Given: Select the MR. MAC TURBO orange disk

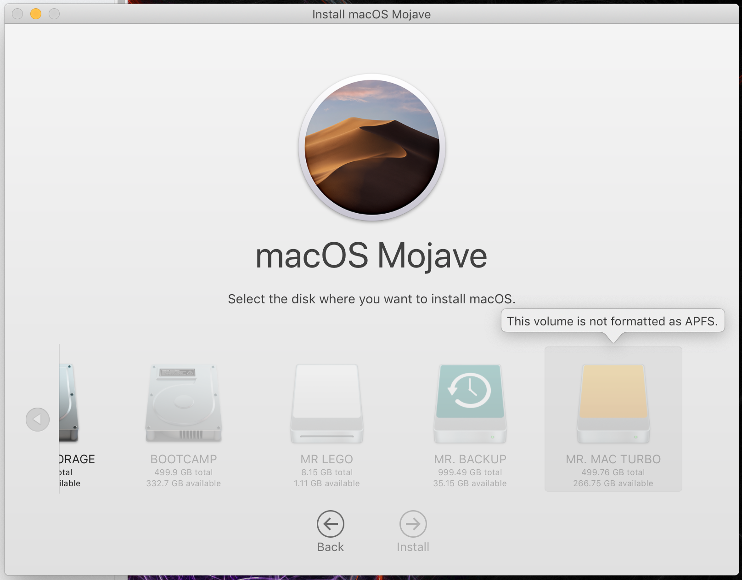Looking at the screenshot, I should point(613,403).
